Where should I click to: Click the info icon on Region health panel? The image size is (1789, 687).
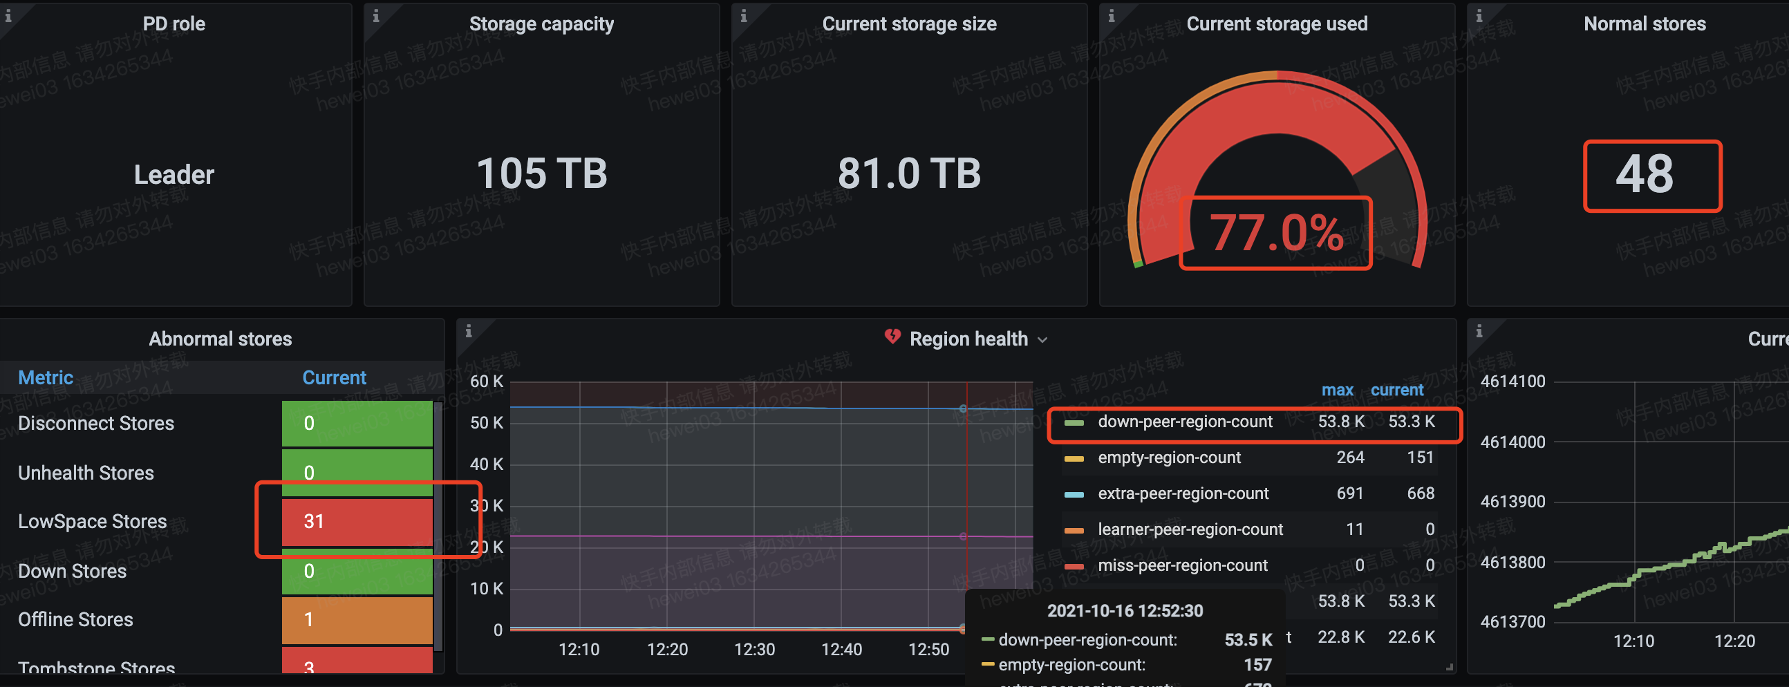pyautogui.click(x=469, y=330)
